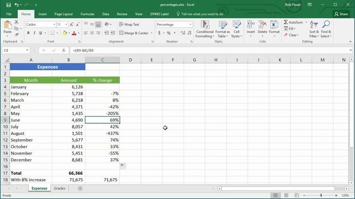Open fill color dropdown arrow
Screen dimensions: 355x199
point(69,33)
